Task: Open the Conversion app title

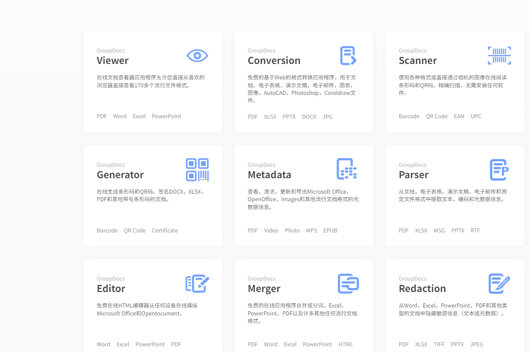Action: tap(274, 60)
